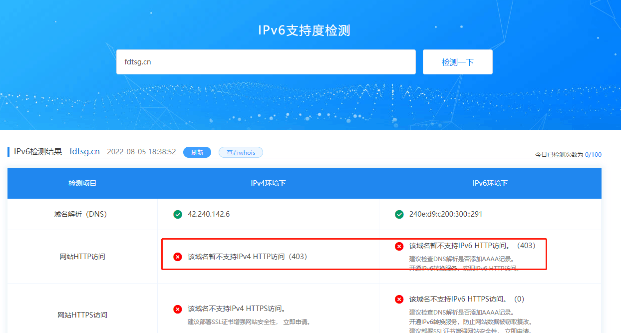This screenshot has width=621, height=333.
Task: Click the green check beside the IPv6 DNS address
Action: 399,214
